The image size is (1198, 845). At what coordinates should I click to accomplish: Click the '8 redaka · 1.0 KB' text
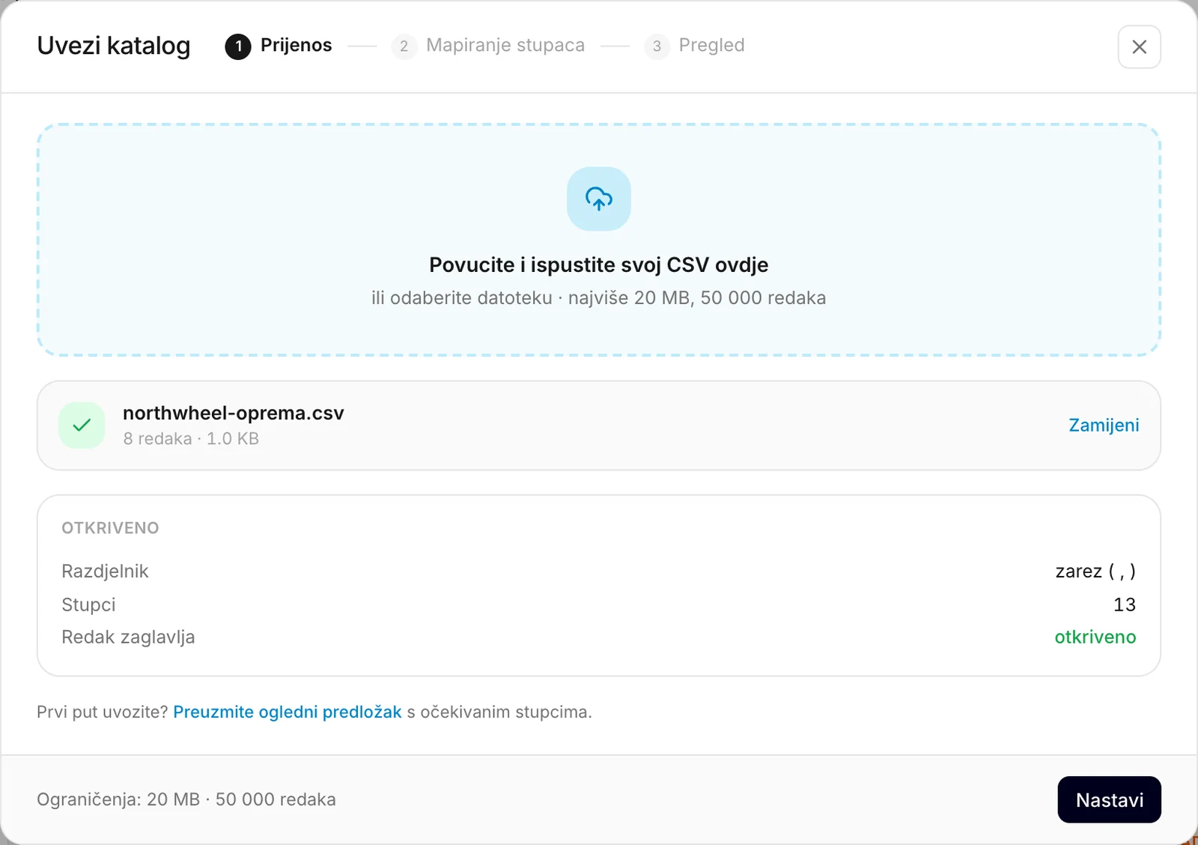[191, 438]
